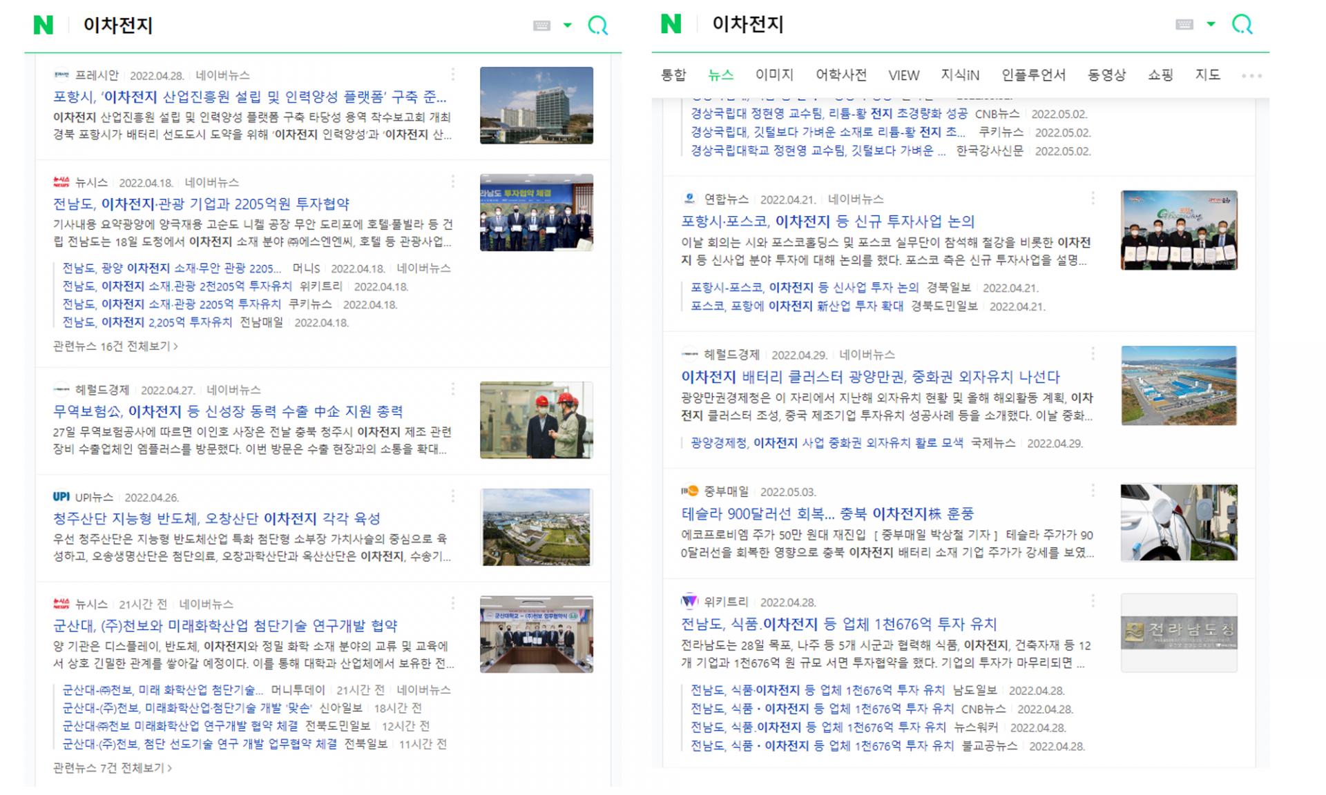
Task: Click the three-dot options on the 프레시안 article
Action: 454,75
